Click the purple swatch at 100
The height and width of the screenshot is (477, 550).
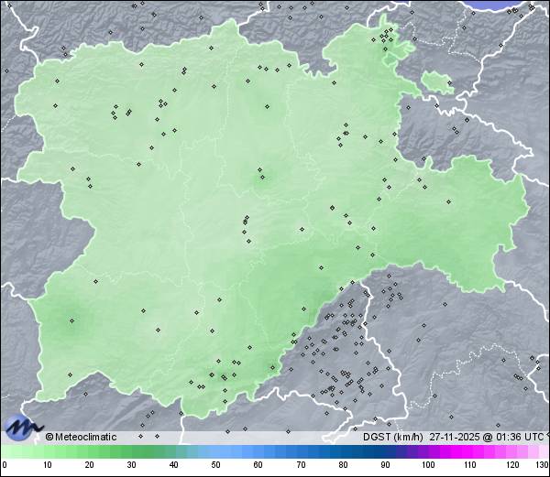428,451
